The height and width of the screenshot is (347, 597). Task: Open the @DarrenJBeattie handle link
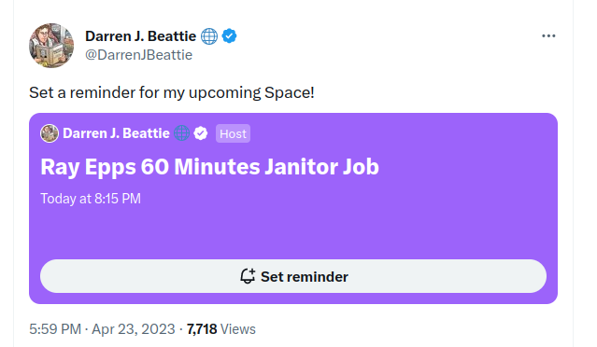coord(138,55)
